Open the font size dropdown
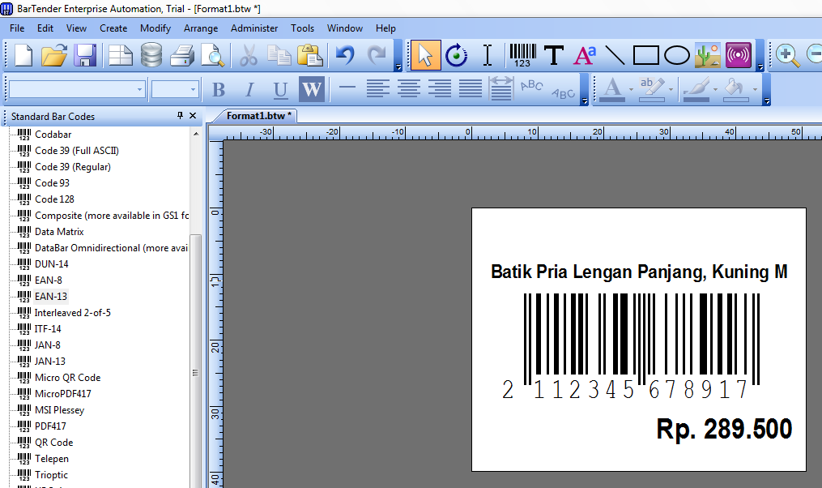The width and height of the screenshot is (822, 488). click(193, 90)
